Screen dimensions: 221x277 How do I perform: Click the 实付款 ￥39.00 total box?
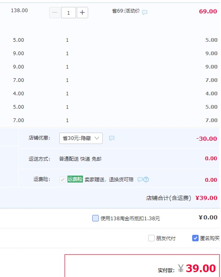pyautogui.click(x=142, y=266)
